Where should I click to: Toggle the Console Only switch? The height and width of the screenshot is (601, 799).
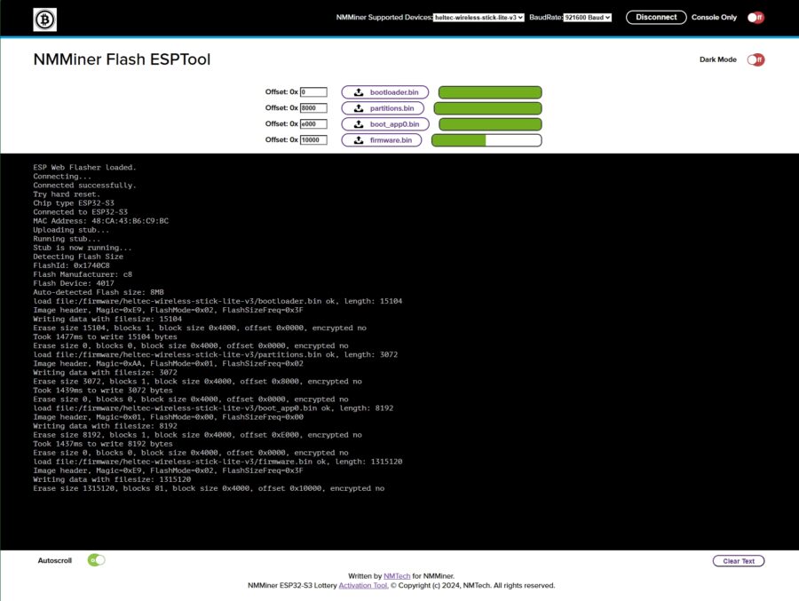(x=755, y=17)
